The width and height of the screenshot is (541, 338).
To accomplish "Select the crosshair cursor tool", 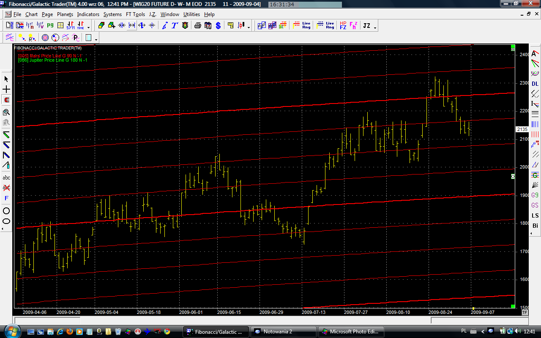I will point(6,90).
